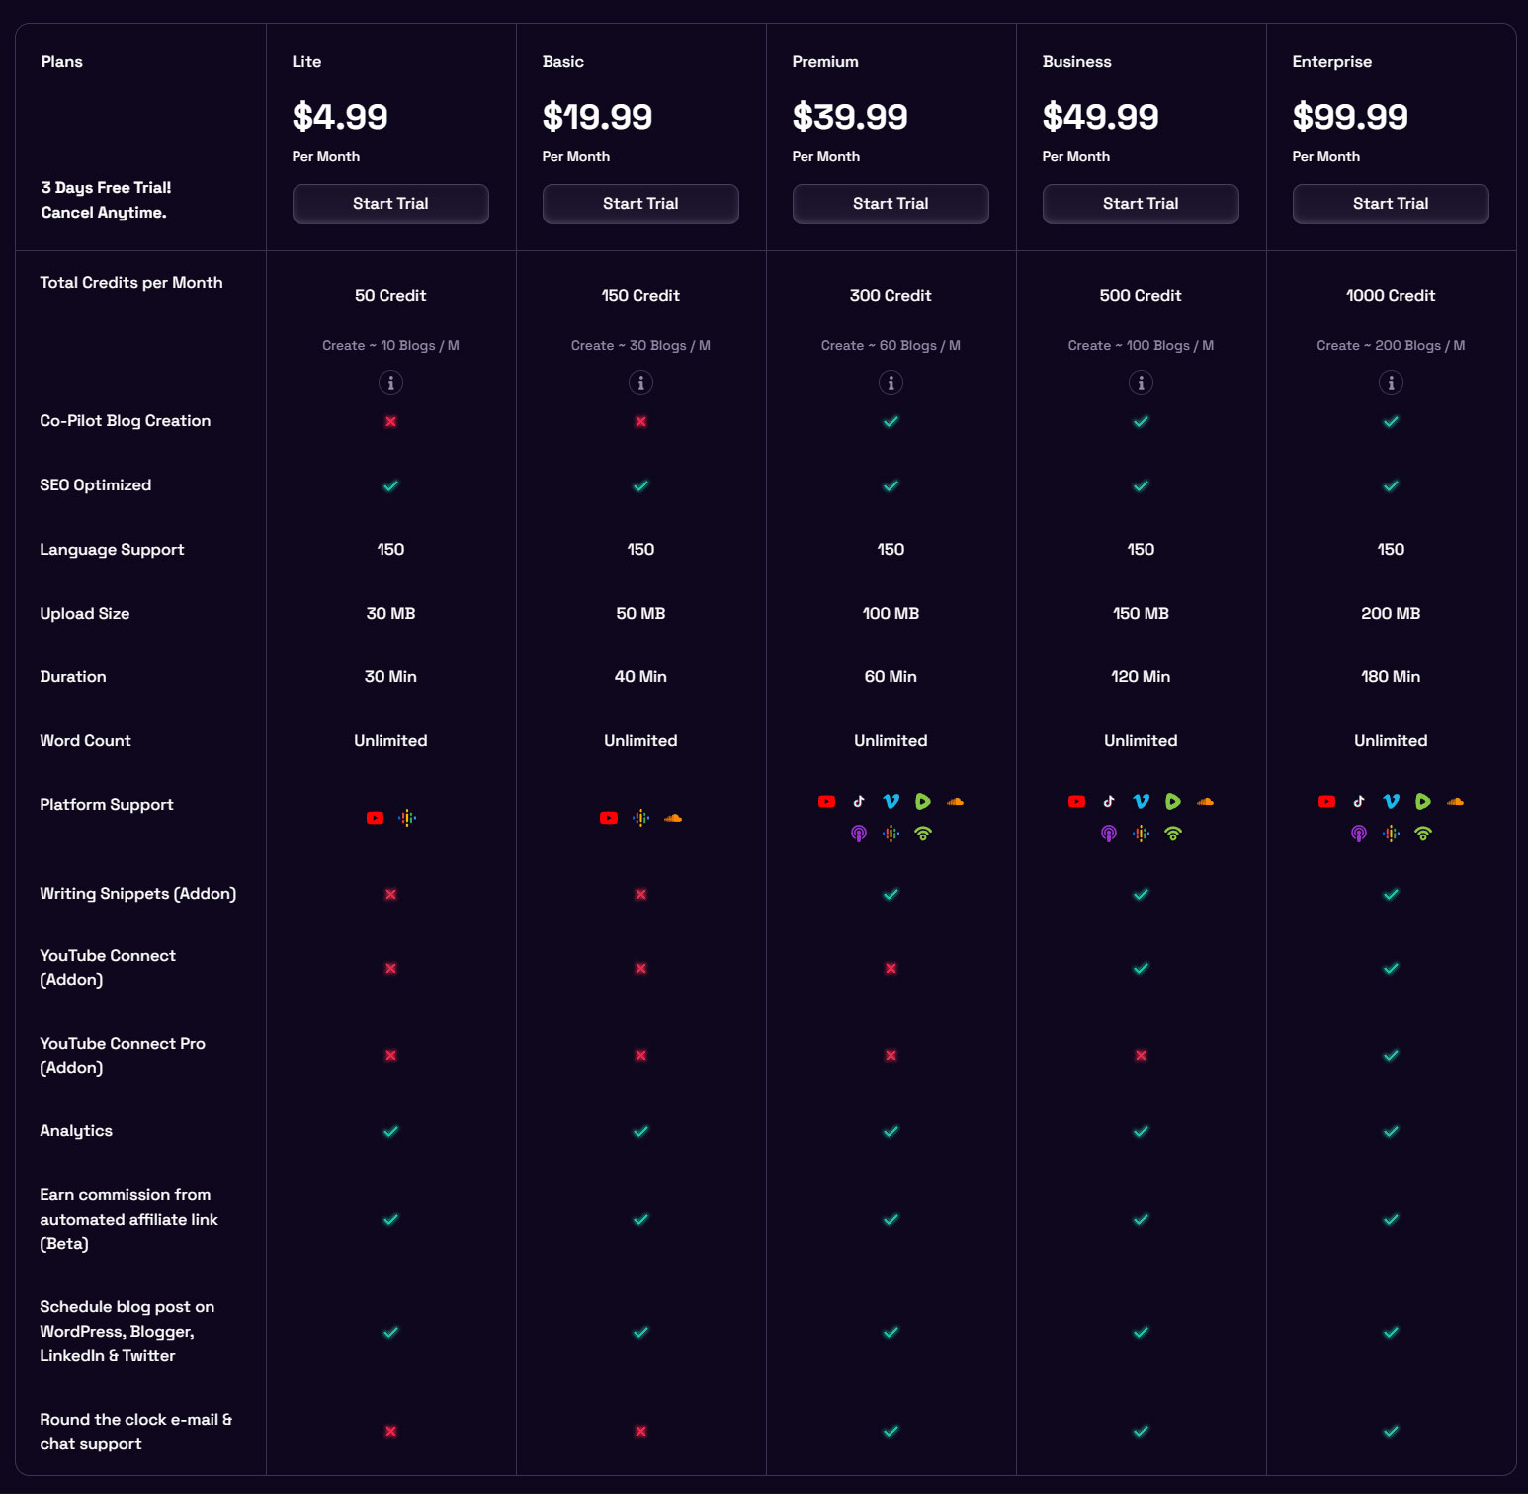Click SoundCloud icon in Enterprise column
The height and width of the screenshot is (1494, 1528).
[x=1455, y=802]
